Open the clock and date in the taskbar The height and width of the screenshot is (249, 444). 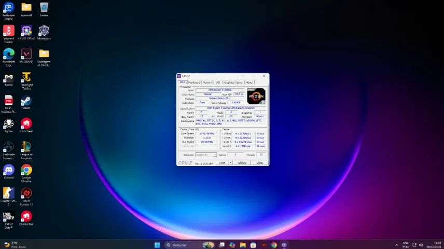(434, 245)
